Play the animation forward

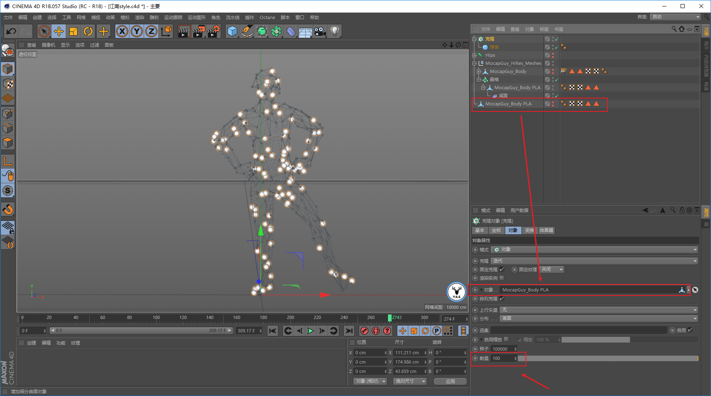310,331
